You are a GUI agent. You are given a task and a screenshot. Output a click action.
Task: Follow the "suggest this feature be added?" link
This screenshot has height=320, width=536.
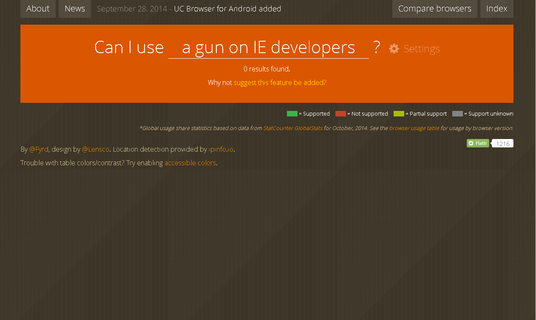click(x=280, y=82)
